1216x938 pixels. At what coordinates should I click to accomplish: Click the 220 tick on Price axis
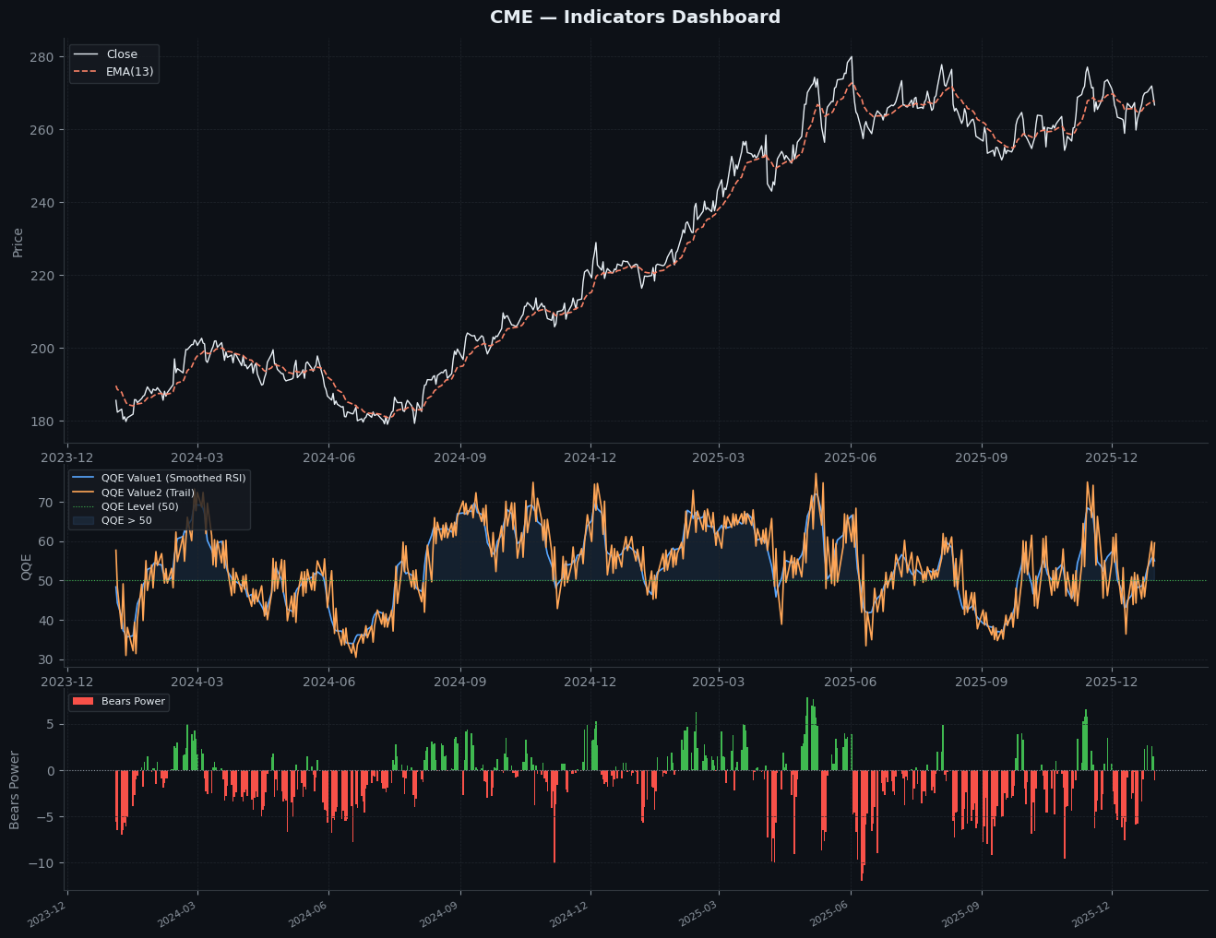tap(43, 276)
